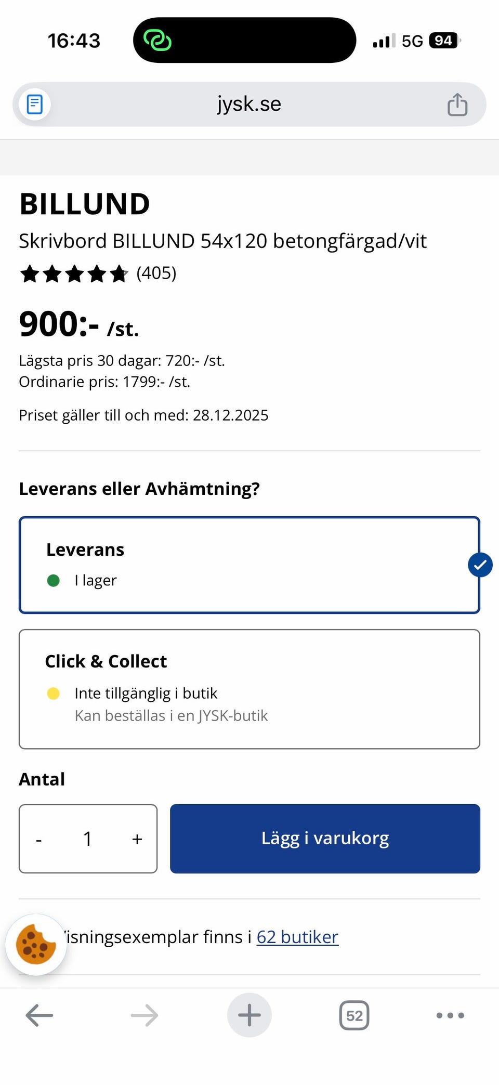Tap the quantity number field
Image resolution: width=499 pixels, height=1085 pixels.
[x=88, y=839]
